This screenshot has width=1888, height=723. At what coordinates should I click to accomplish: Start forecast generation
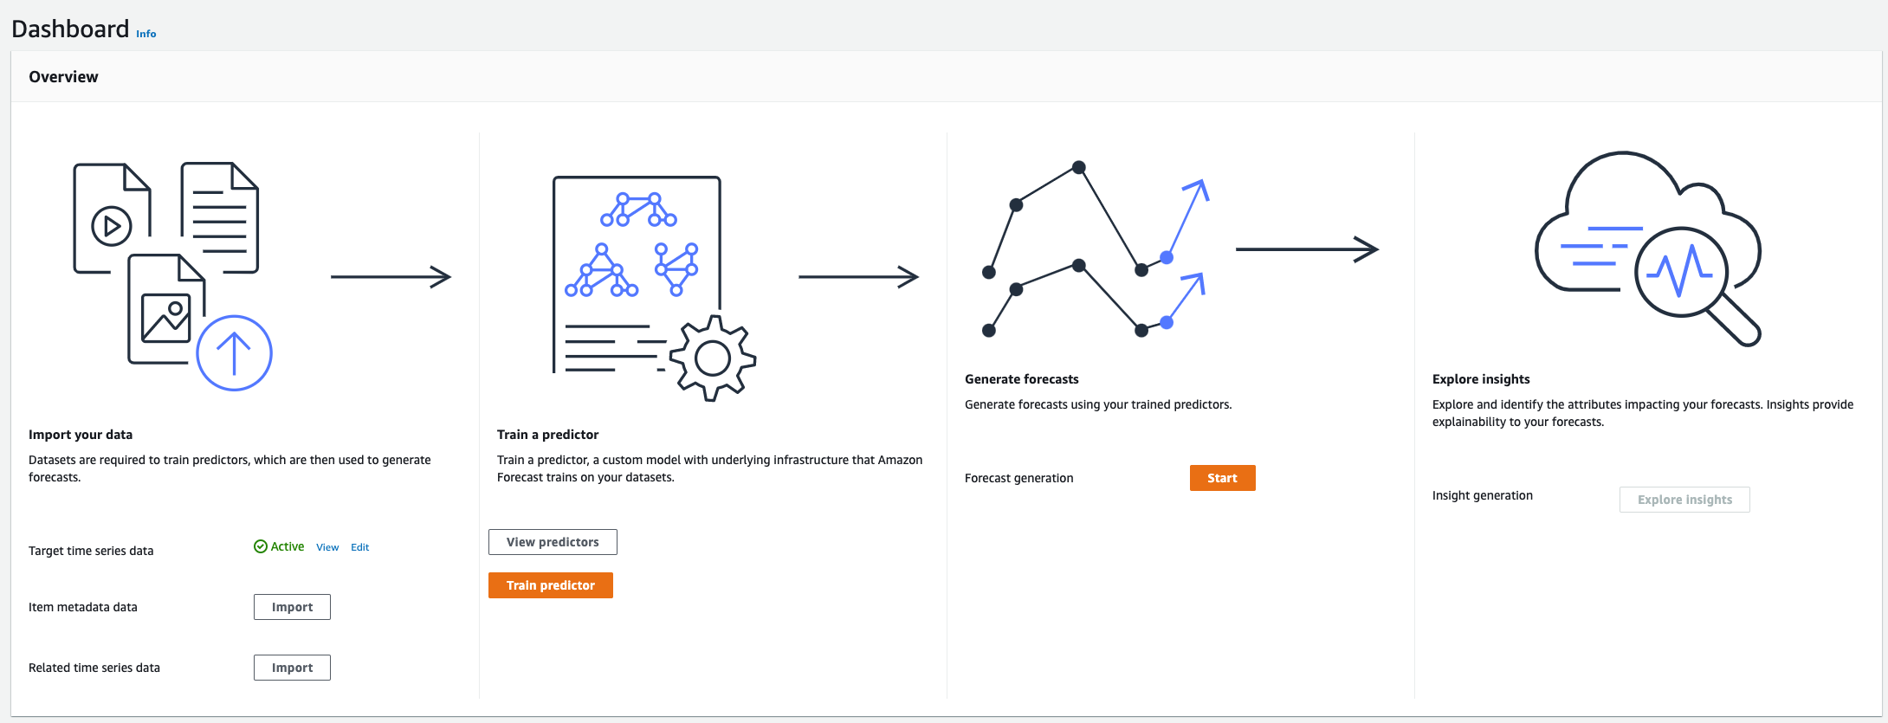tap(1222, 478)
